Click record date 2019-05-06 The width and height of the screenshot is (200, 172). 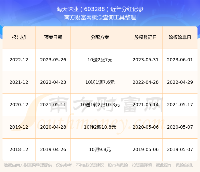pos(145,150)
